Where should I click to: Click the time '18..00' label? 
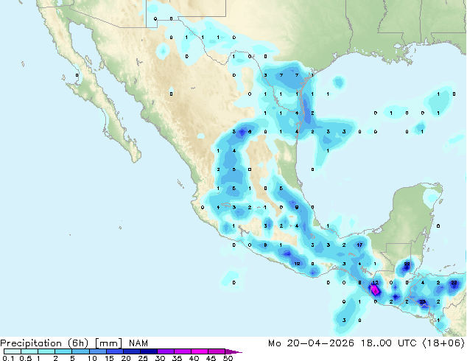pyautogui.click(x=376, y=343)
